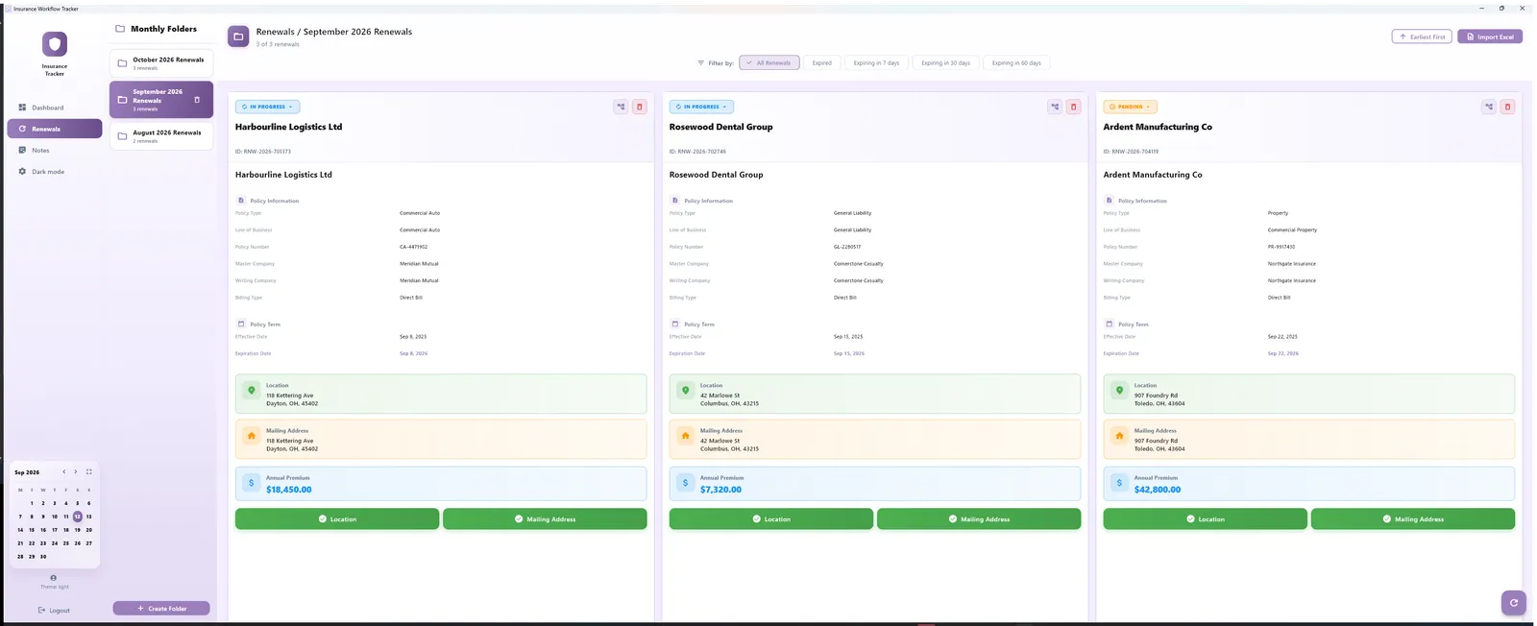1537x626 pixels.
Task: Filter by Expiring in 7 days
Action: point(876,63)
